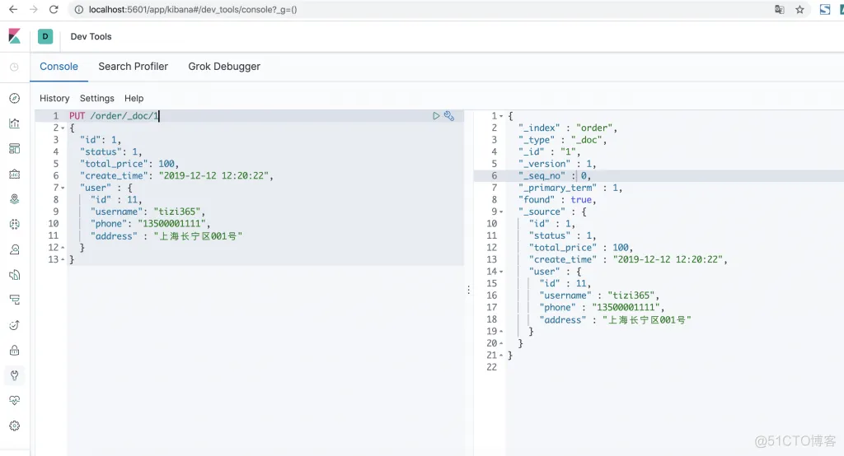Viewport: 844px width, 456px height.
Task: Collapse the request body at line 2
Action: point(63,128)
